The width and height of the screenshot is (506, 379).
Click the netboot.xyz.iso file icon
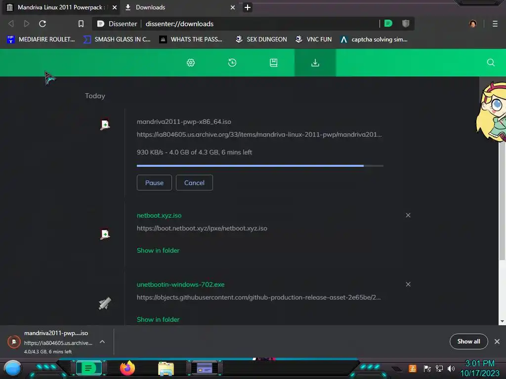click(x=105, y=234)
